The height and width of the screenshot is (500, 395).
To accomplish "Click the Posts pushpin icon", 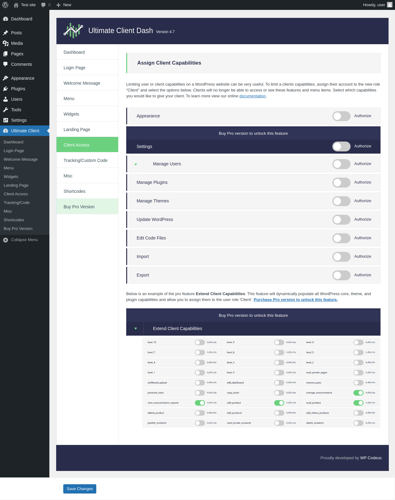I will point(6,33).
